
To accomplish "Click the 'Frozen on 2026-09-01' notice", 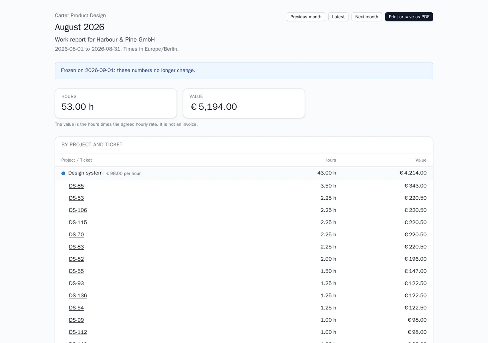I will [x=244, y=71].
